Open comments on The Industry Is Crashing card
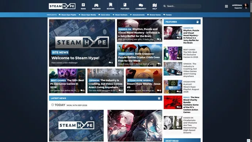252x142 pixels. tap(121, 90)
